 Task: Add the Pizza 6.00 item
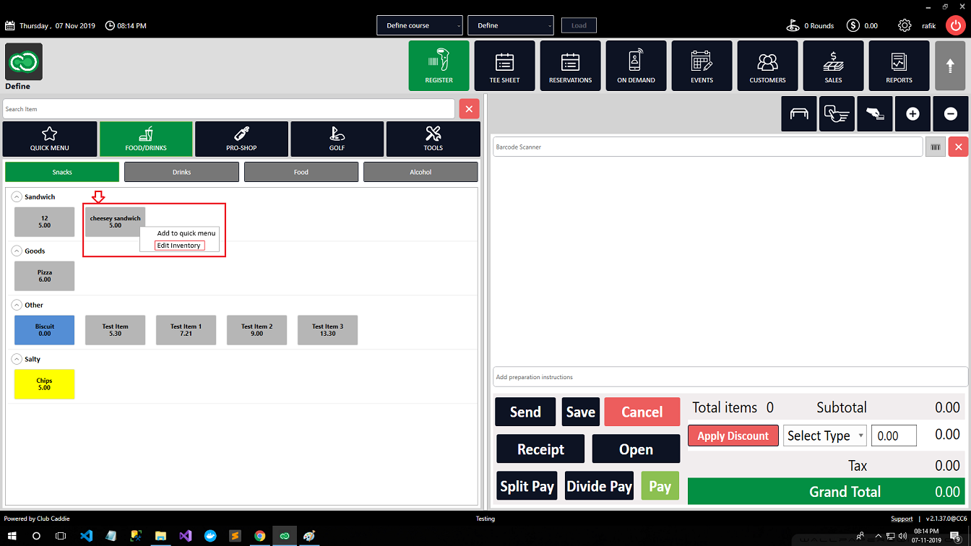tap(45, 276)
